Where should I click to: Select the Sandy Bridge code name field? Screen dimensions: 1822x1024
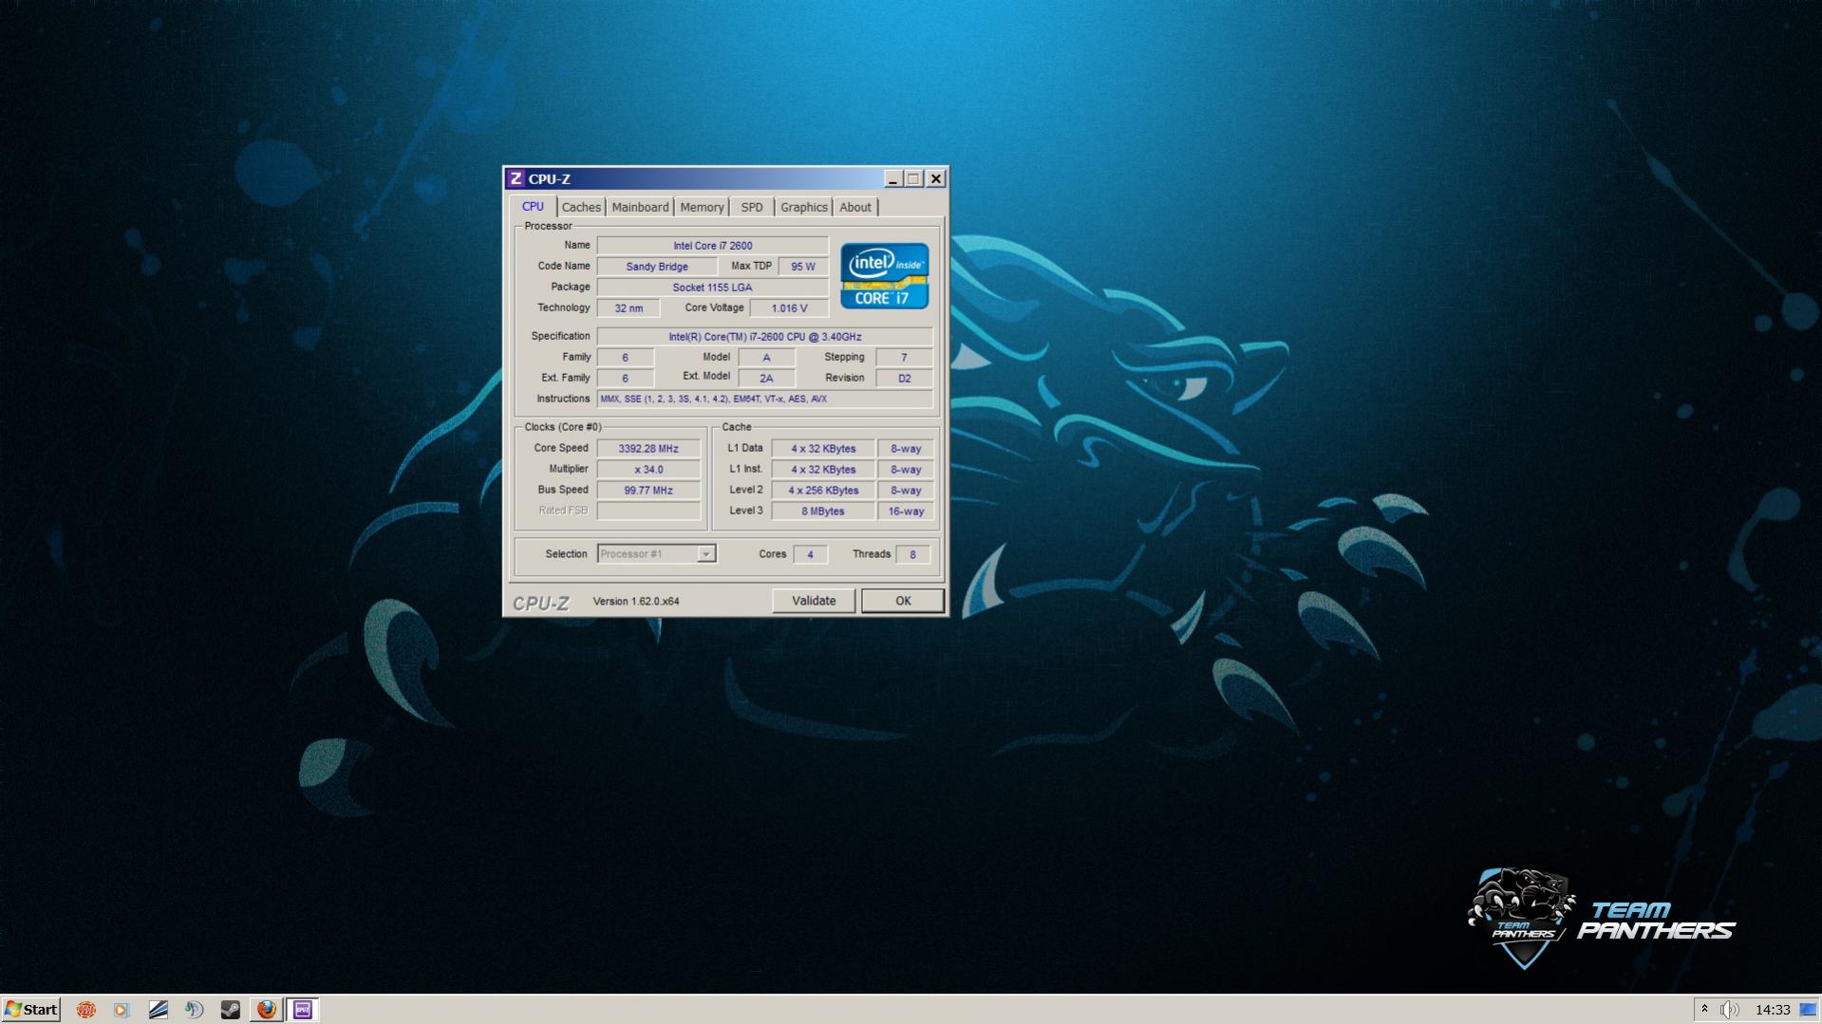657,267
